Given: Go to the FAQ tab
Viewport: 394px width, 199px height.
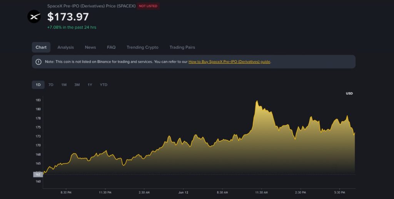Looking at the screenshot, I should point(111,47).
